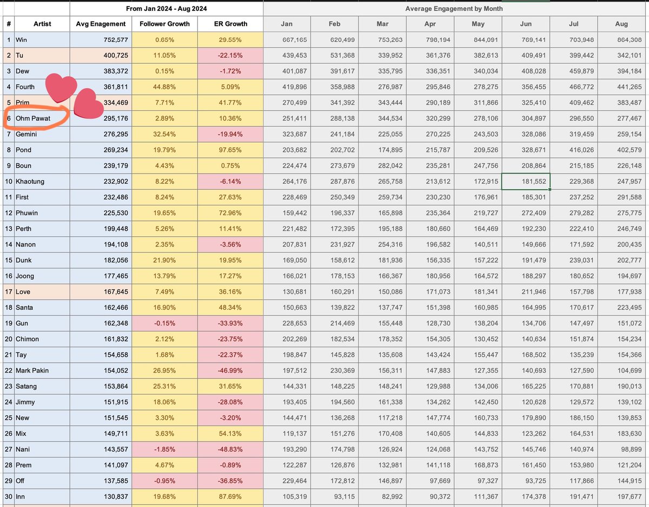The width and height of the screenshot is (649, 507).
Task: Select the Chimon artist cell
Action: (42, 339)
